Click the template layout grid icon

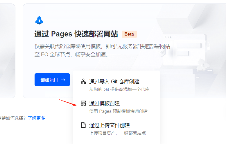tap(83, 103)
